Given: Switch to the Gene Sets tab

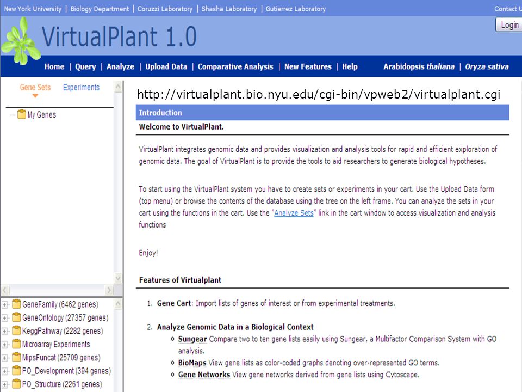Looking at the screenshot, I should pos(35,87).
